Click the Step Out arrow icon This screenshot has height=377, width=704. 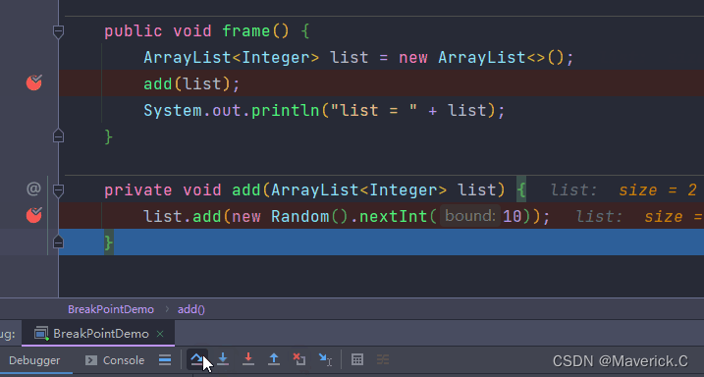tap(274, 359)
